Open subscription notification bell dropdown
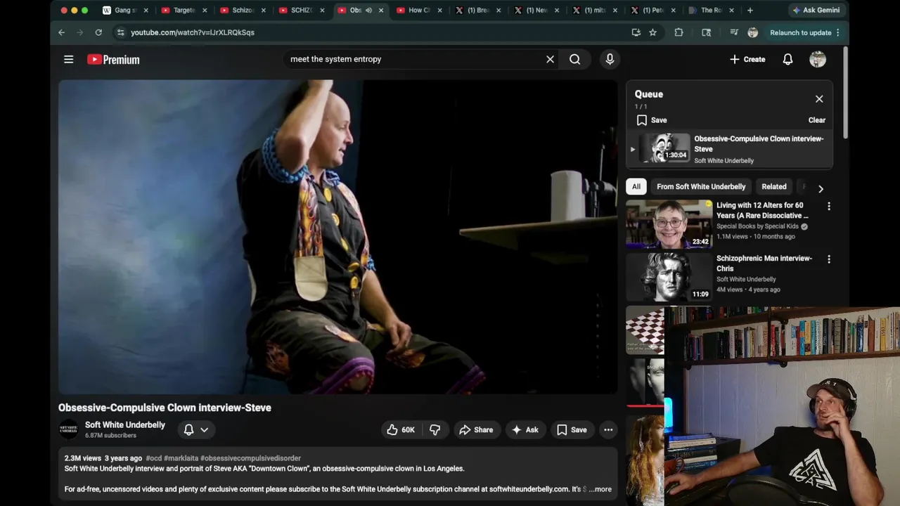The image size is (900, 506). coord(195,429)
